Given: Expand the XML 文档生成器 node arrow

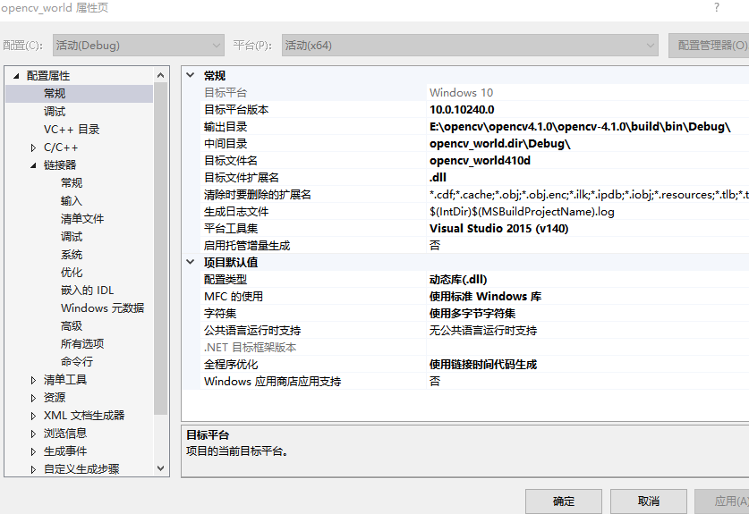Looking at the screenshot, I should coord(33,416).
